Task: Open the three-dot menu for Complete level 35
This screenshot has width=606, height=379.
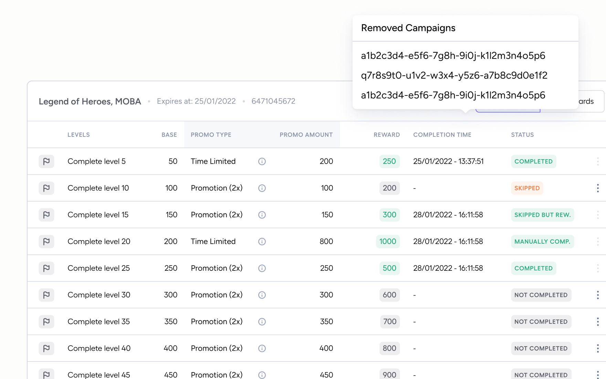Action: click(x=598, y=321)
